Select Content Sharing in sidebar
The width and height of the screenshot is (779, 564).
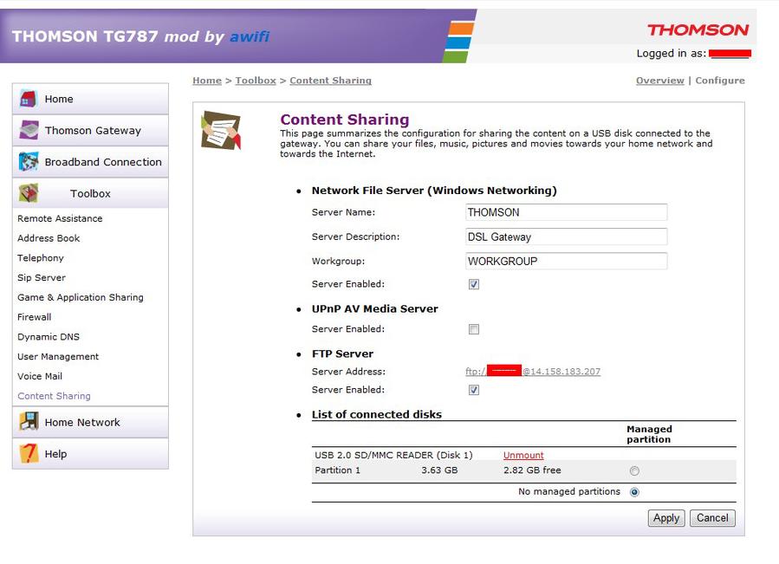click(x=54, y=396)
